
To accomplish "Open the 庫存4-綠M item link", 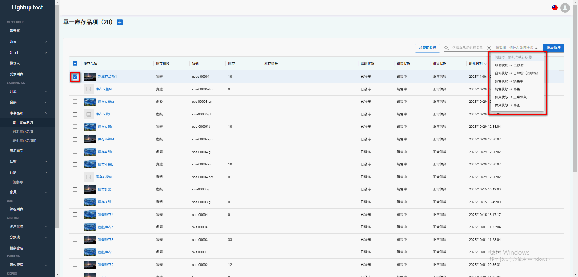I will pos(106,139).
